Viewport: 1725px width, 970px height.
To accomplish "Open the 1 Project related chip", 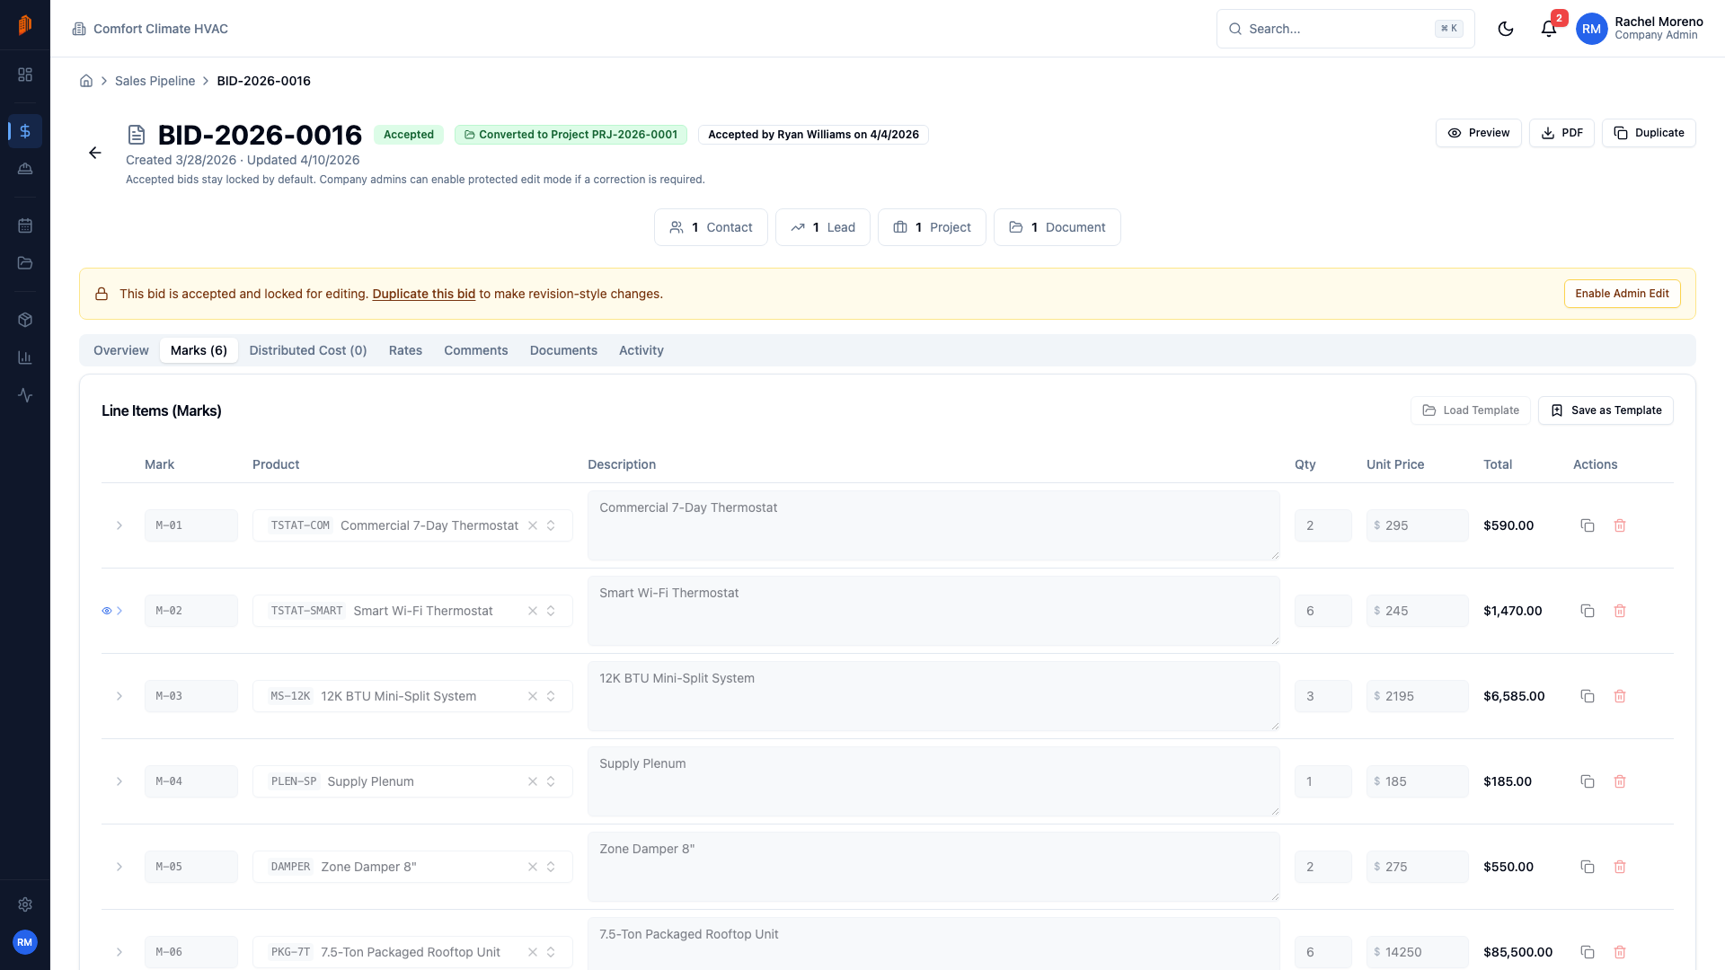I will pyautogui.click(x=932, y=227).
